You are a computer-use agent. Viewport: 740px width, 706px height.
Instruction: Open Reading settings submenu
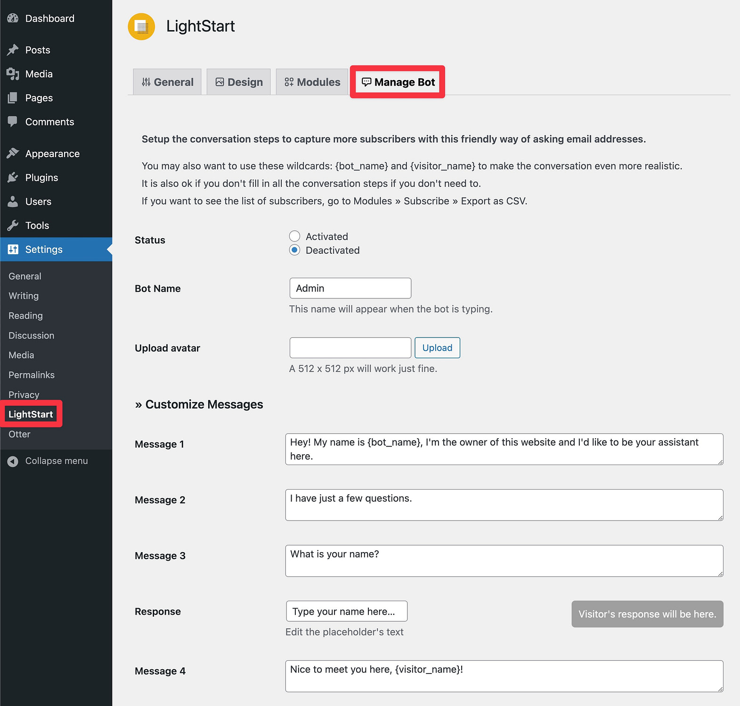[25, 316]
